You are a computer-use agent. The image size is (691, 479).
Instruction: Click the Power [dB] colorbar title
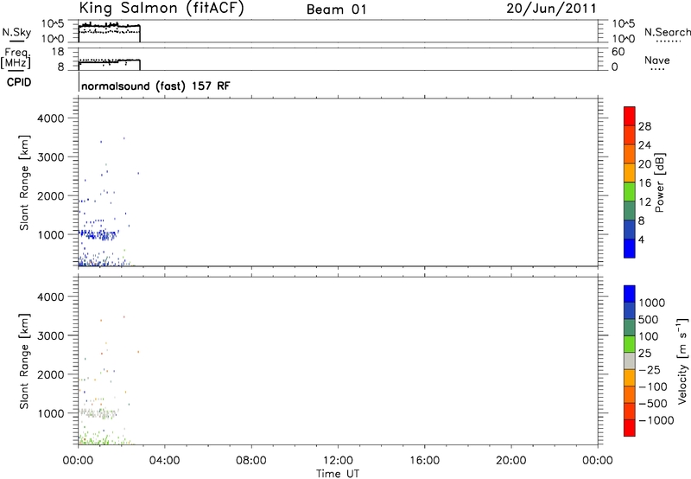coord(660,182)
